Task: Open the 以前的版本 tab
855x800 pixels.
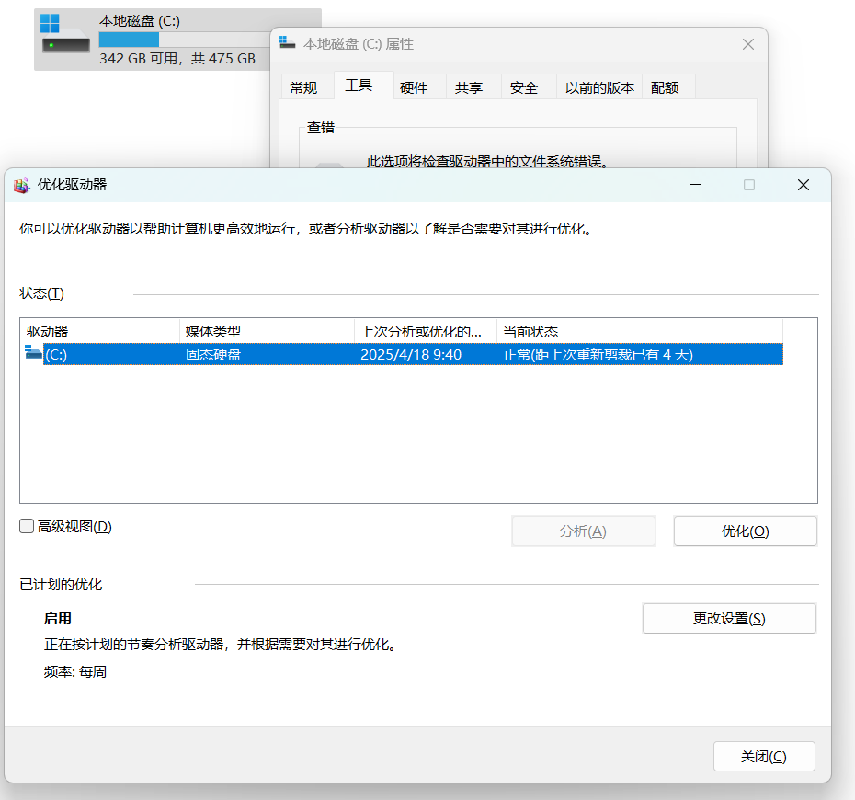Action: tap(599, 87)
